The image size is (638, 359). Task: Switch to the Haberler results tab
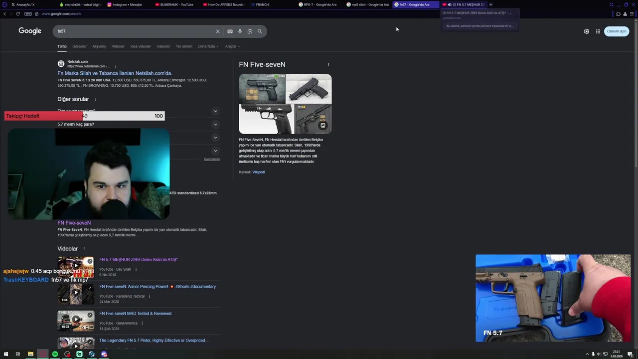click(163, 46)
